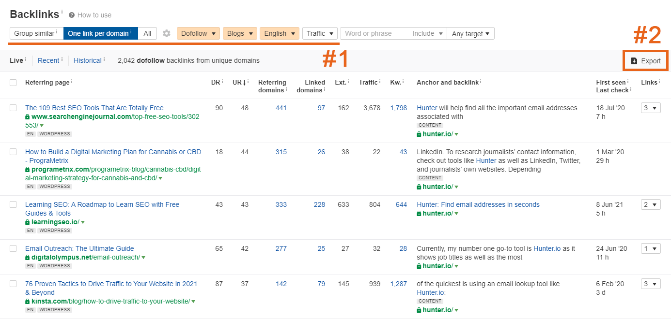Open Email Outreach: The Ultimate Guide link
This screenshot has height=319, width=671.
[x=79, y=248]
